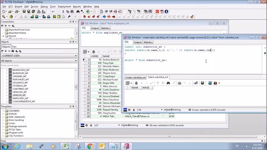The image size is (267, 150).
Task: Click the Enter search text field
Action: [39, 65]
